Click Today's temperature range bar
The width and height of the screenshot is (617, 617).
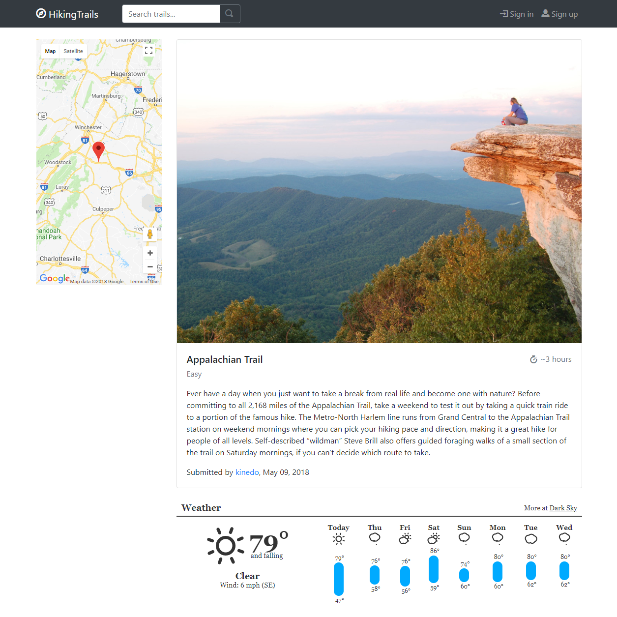(x=339, y=579)
